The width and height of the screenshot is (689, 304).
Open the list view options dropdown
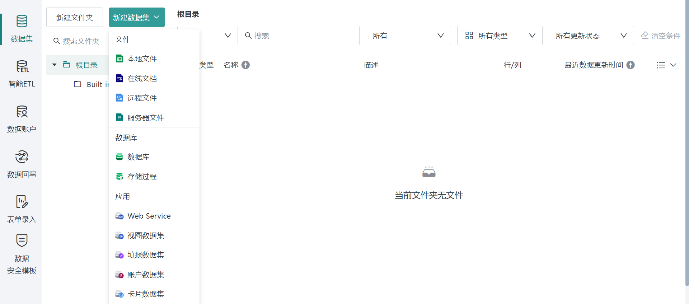click(666, 65)
